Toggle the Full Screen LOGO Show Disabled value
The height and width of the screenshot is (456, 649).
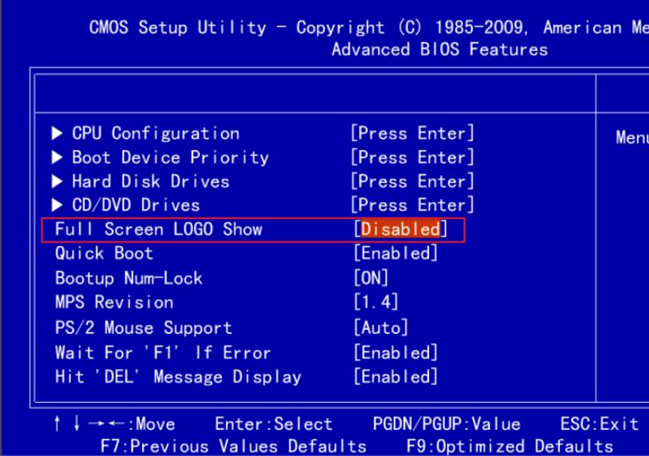[x=400, y=229]
